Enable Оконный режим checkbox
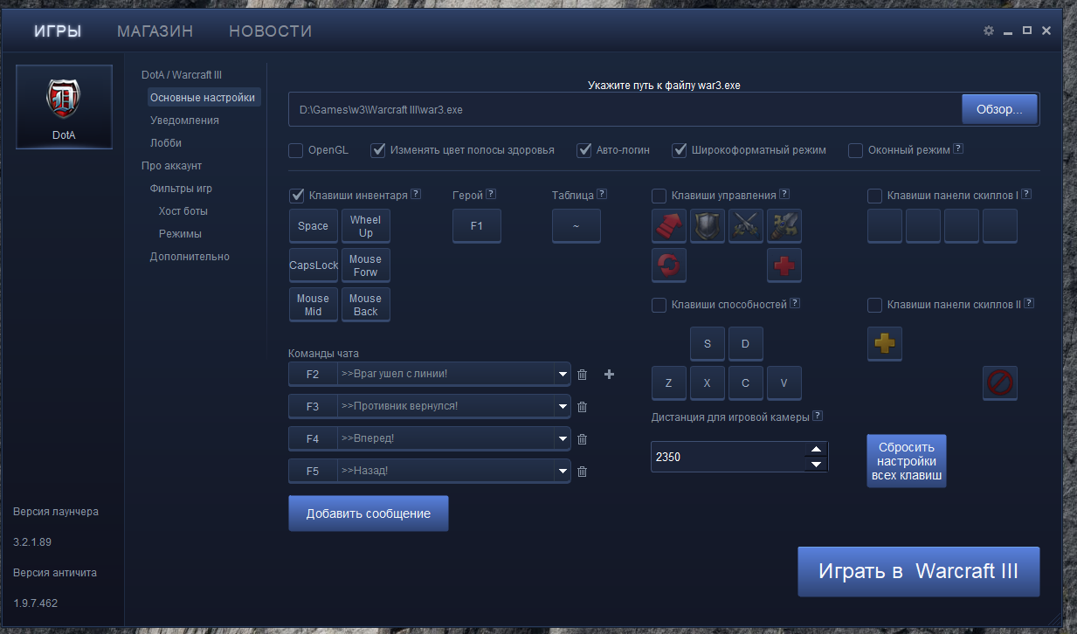Image resolution: width=1077 pixels, height=634 pixels. click(856, 150)
